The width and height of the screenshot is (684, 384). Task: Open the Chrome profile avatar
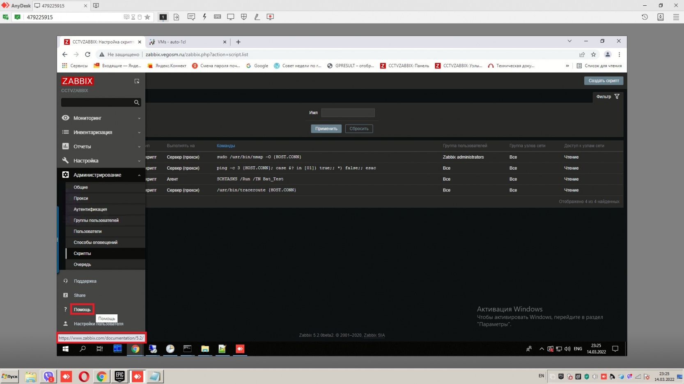click(608, 55)
